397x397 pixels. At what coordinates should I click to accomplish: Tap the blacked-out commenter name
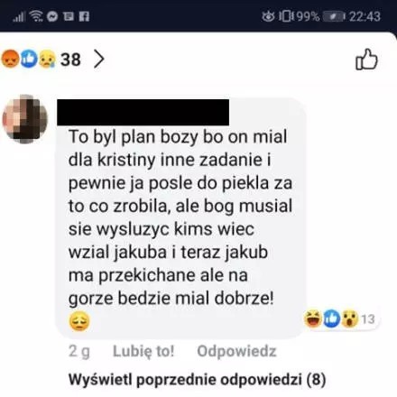point(143,112)
